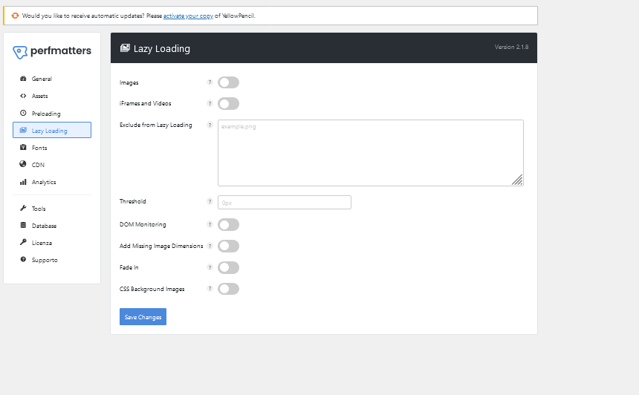Click the 'Threshold' label text
Viewport: 639px width, 395px height.
point(132,201)
